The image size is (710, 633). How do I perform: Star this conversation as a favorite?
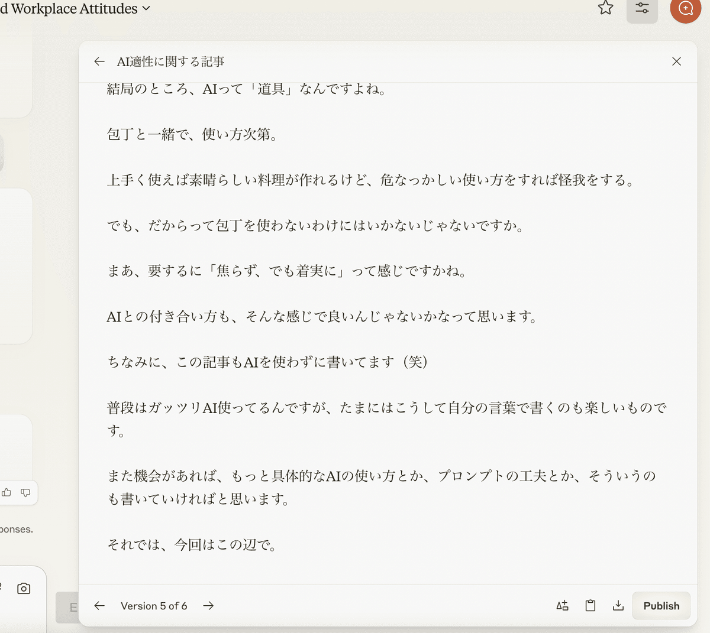tap(605, 8)
